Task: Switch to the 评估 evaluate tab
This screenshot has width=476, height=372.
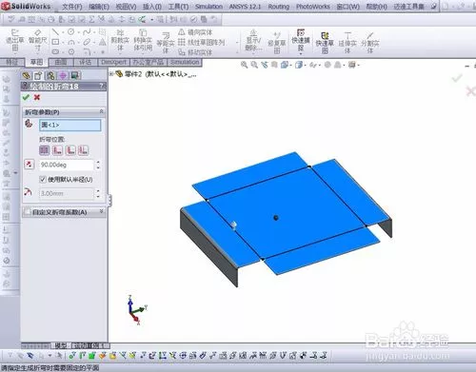Action: (86, 62)
